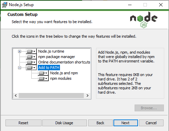
Task: Click the Next button
Action: [x=126, y=123]
